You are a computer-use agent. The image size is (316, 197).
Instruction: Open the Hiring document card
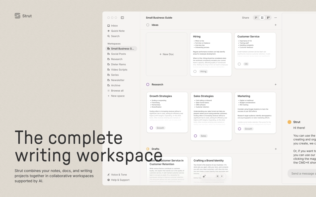[x=211, y=54]
